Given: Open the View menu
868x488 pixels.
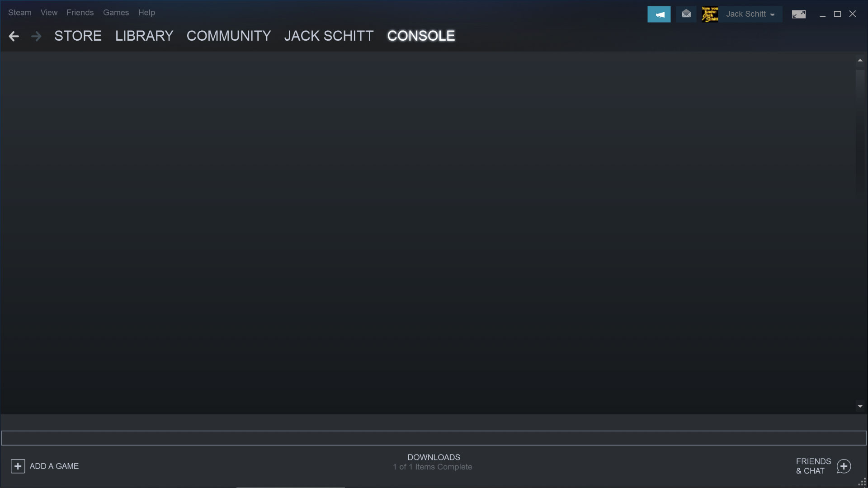Looking at the screenshot, I should pyautogui.click(x=49, y=13).
